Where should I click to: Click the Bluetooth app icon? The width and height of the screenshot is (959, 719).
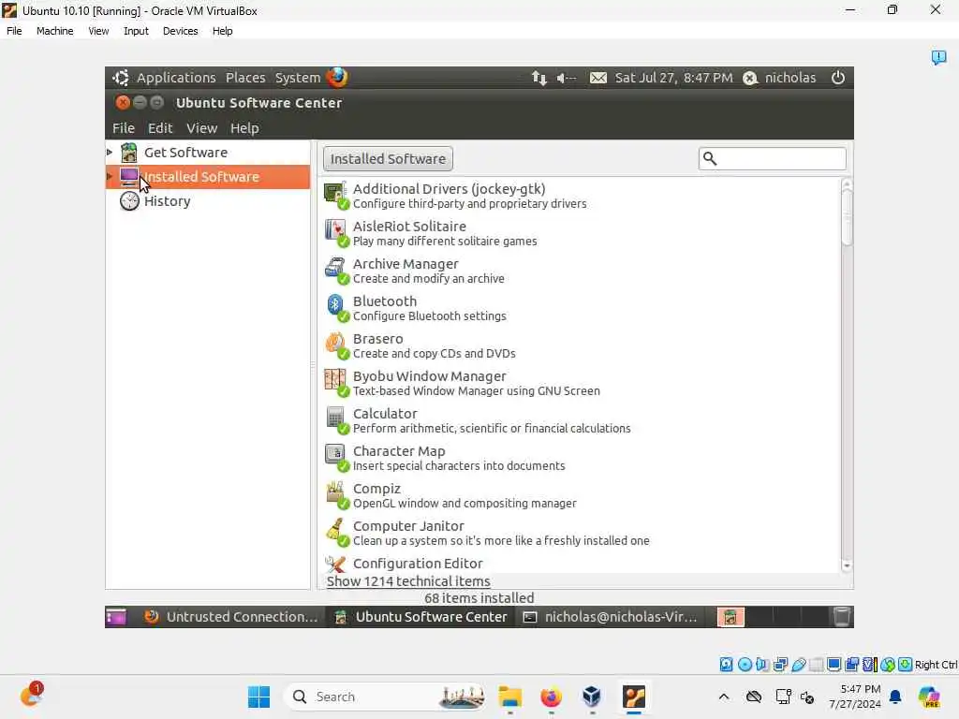click(336, 307)
